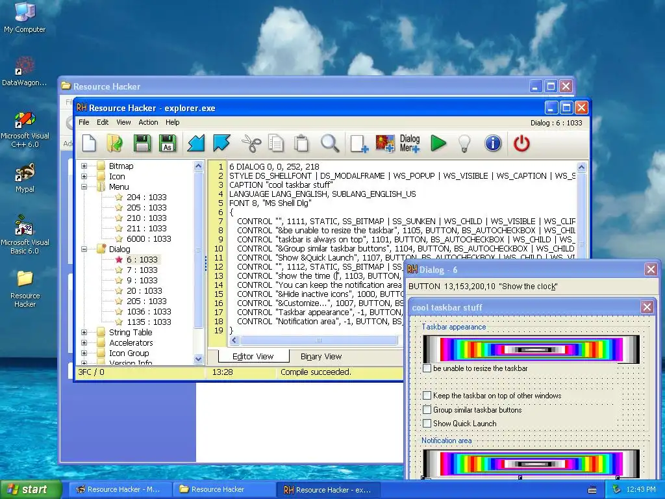Check 'Show Quick Launch' box
This screenshot has width=665, height=499.
click(x=427, y=424)
